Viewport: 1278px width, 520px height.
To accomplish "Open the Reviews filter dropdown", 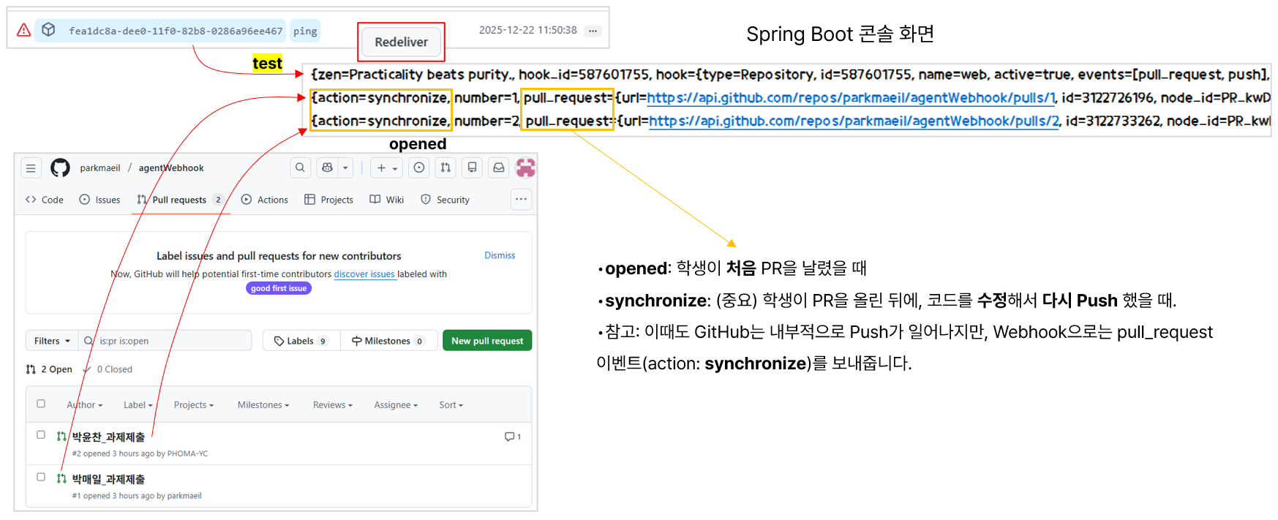I will click(333, 405).
